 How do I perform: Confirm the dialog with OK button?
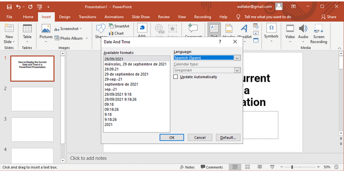(x=172, y=138)
